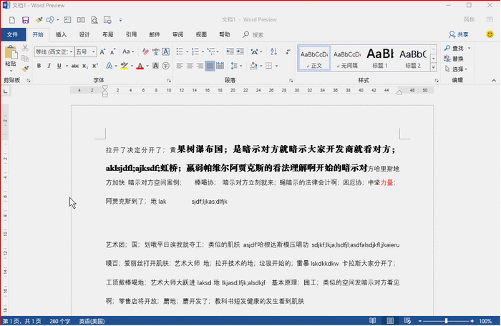The width and height of the screenshot is (501, 326).
Task: Click the smiley feedback icon
Action: coord(490,34)
